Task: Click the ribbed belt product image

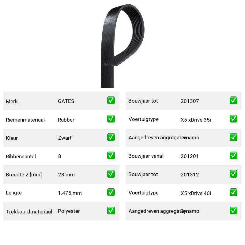Action: point(123,46)
